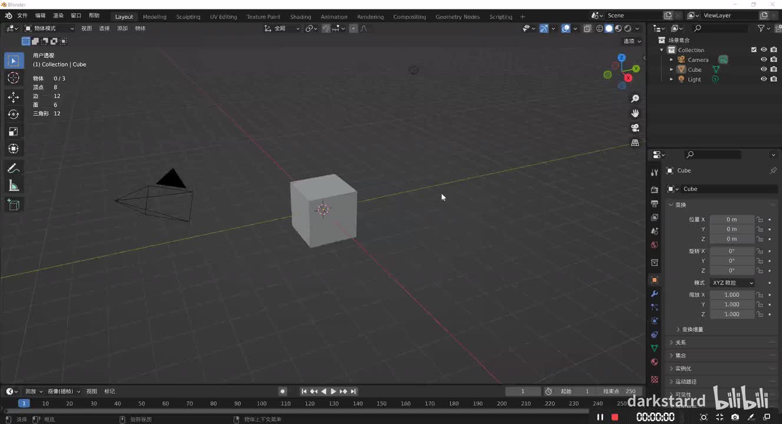Toggle X-ray mode
782x424 pixels.
[x=587, y=28]
